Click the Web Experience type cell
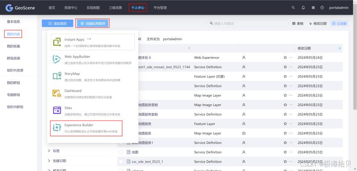The height and width of the screenshot is (171, 357). click(207, 58)
